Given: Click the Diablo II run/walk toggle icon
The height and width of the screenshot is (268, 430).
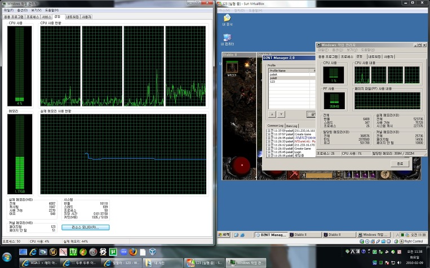Looking at the screenshot, I should [304, 175].
